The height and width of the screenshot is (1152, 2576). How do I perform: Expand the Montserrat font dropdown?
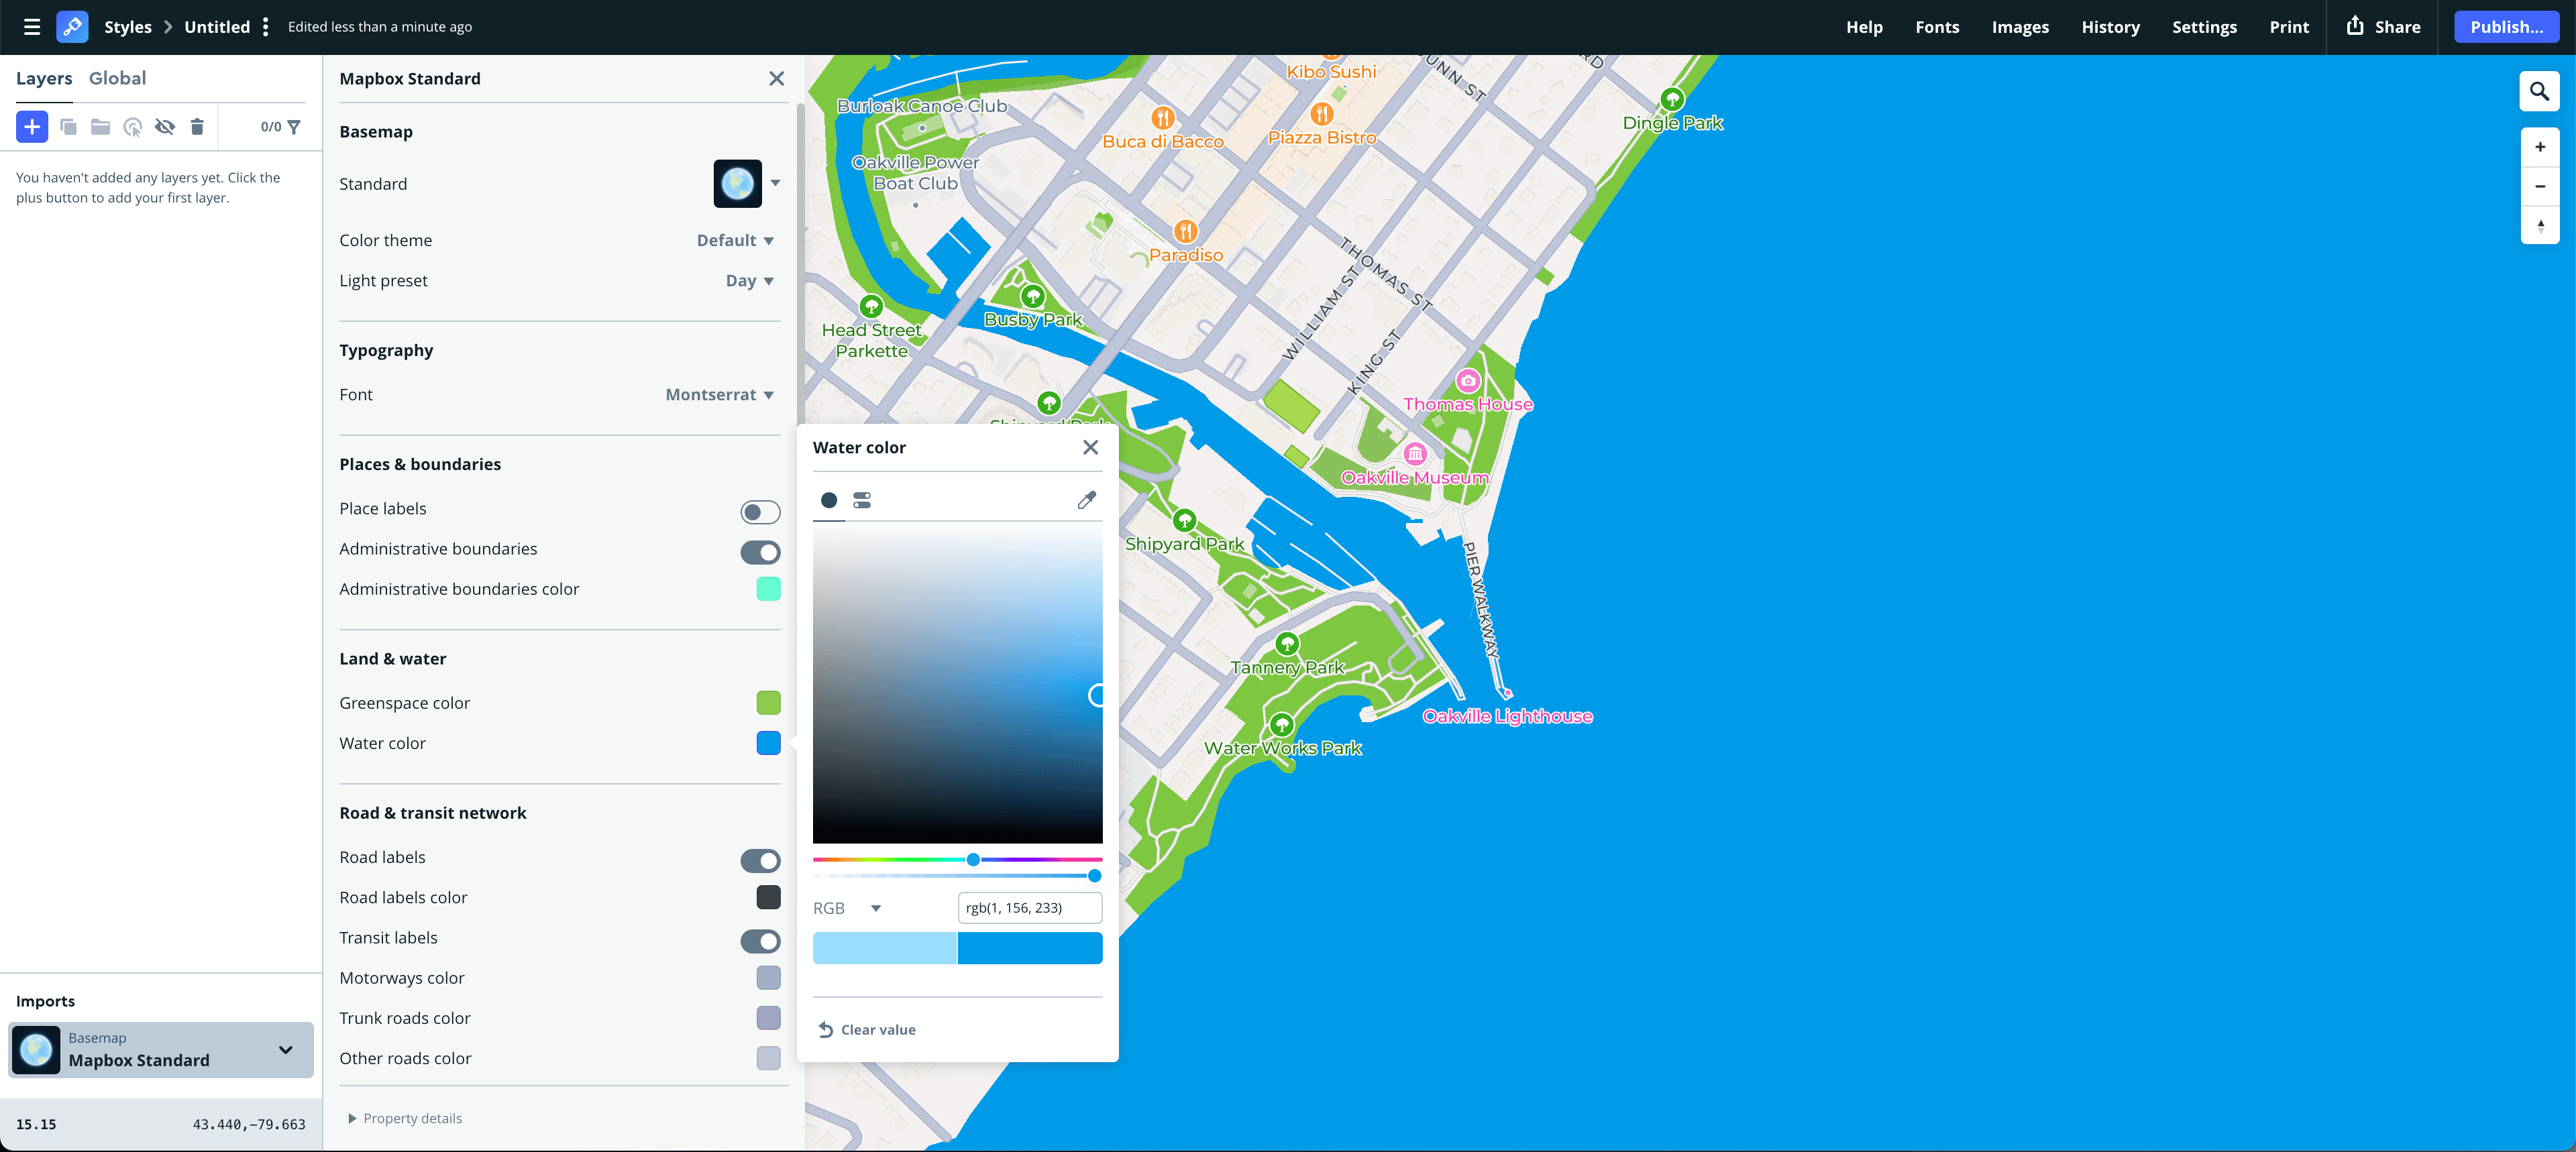(719, 394)
